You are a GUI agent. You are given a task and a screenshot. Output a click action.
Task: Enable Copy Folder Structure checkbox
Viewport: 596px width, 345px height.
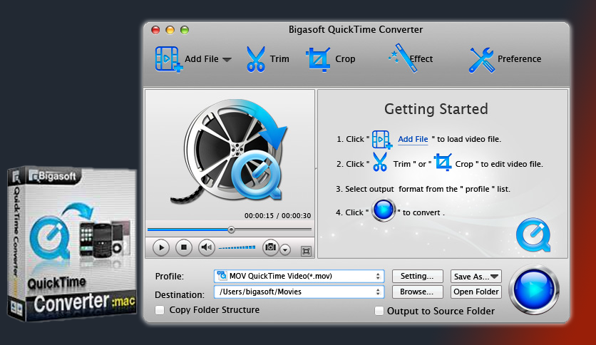coord(160,310)
